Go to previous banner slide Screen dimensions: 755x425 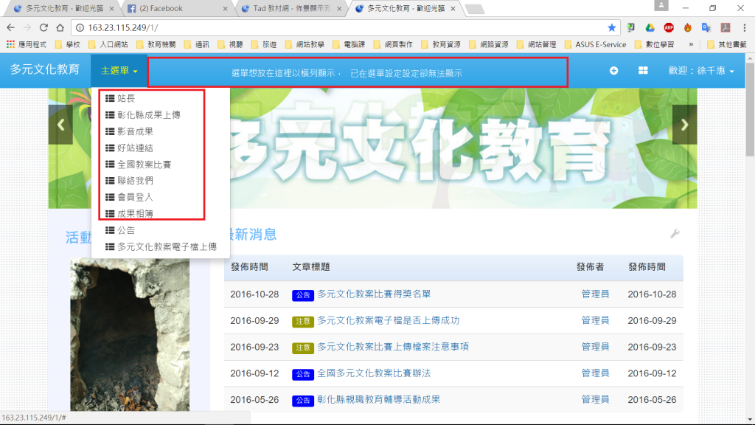tap(60, 125)
